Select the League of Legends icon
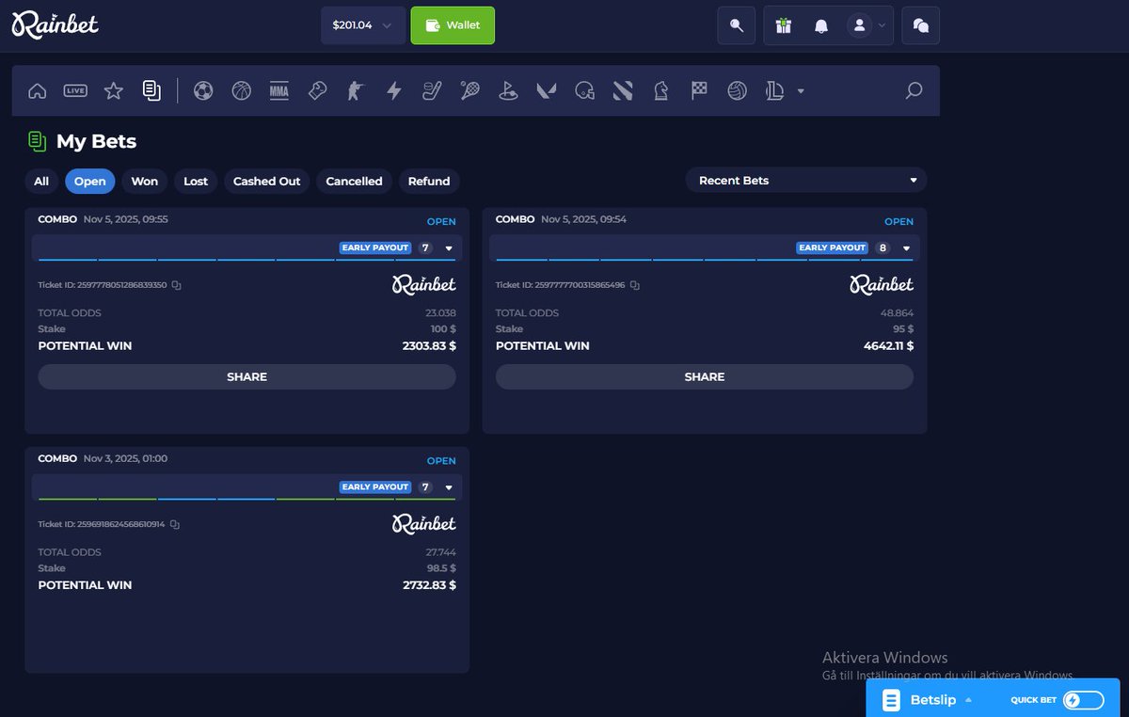Viewport: 1129px width, 717px height. click(x=774, y=91)
